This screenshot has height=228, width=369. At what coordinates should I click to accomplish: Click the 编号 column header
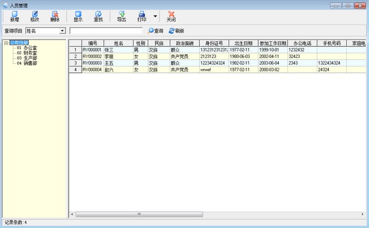[x=93, y=43]
